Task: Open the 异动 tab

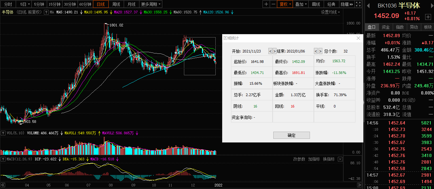Action: click(414, 27)
